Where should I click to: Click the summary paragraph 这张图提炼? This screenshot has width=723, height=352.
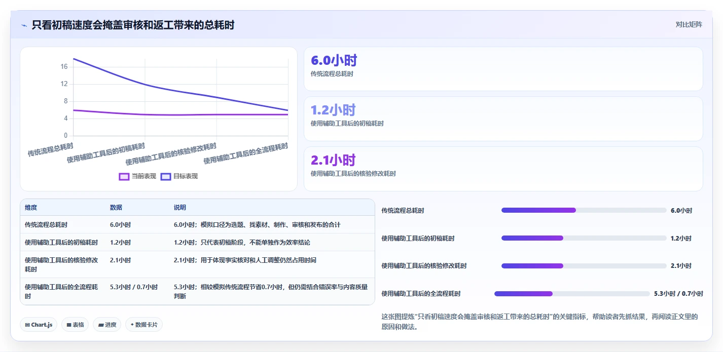pyautogui.click(x=539, y=322)
